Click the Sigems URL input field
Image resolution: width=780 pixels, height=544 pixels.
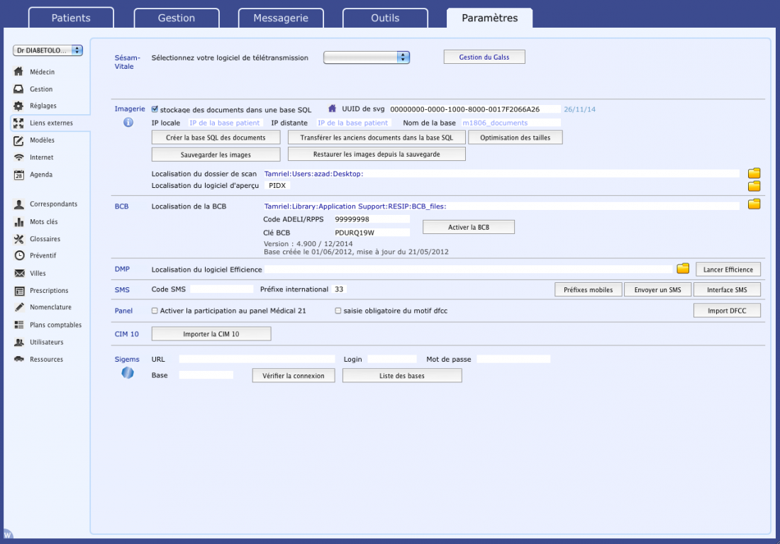click(x=257, y=359)
